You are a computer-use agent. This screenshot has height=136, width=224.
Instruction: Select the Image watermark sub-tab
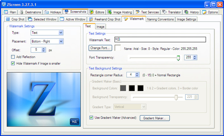click(101, 27)
